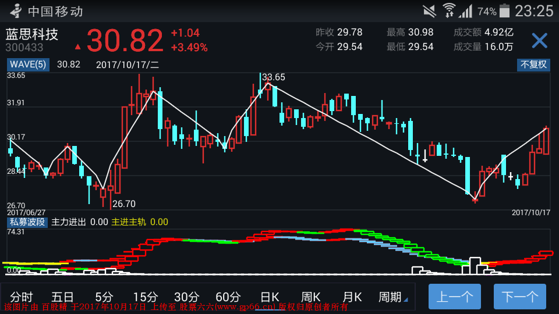This screenshot has width=559, height=314.
Task: Tap the +3.49% change percentage
Action: (x=189, y=47)
